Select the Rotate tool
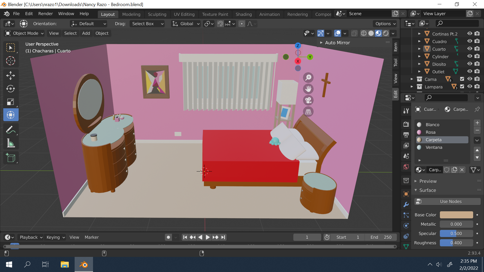484x272 pixels. click(x=11, y=89)
